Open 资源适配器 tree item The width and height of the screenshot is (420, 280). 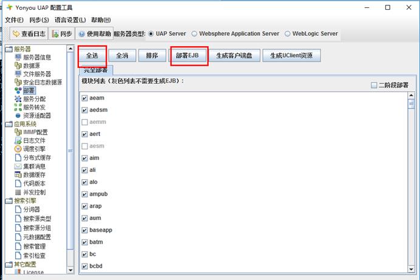coord(37,115)
